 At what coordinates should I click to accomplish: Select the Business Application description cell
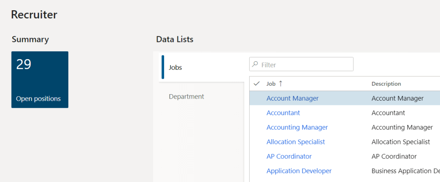404,171
